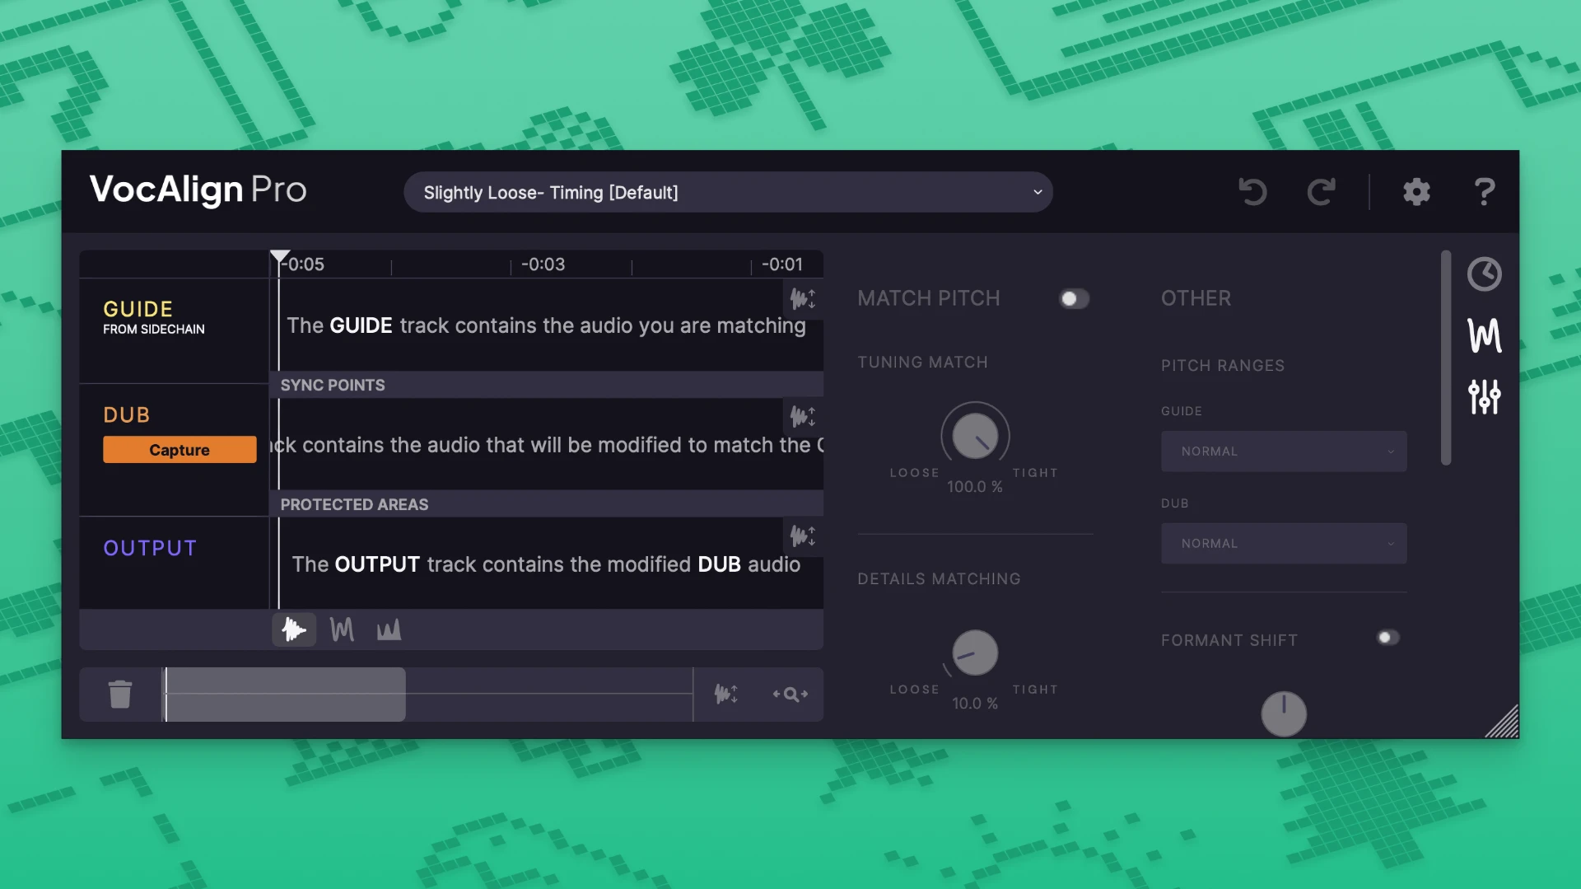Toggle the Match Pitch switch
1581x889 pixels.
coord(1074,299)
